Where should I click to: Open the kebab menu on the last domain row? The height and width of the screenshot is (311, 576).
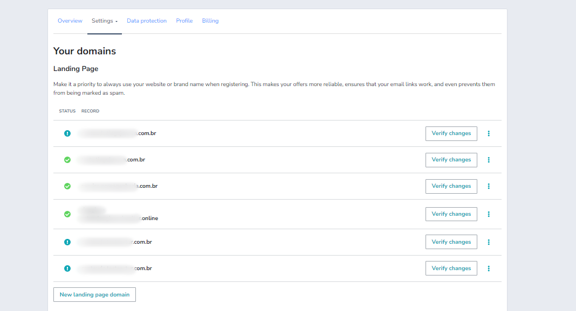489,268
